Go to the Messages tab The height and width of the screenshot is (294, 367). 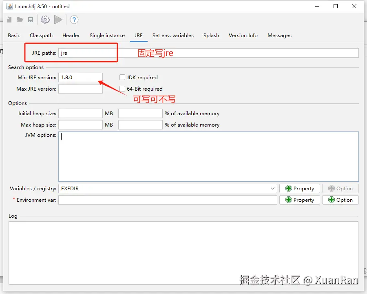tap(279, 36)
